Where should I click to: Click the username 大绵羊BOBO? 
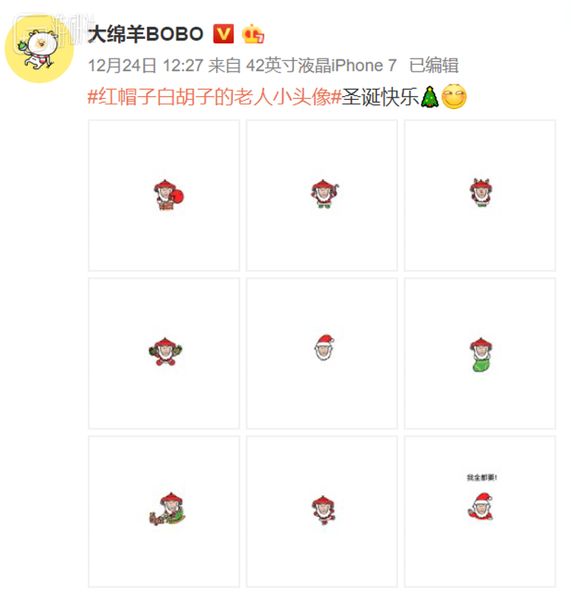click(x=145, y=34)
